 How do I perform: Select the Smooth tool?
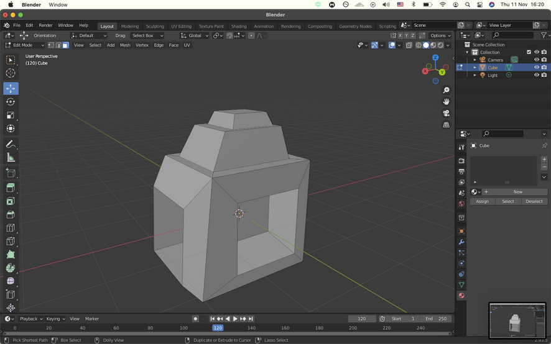[x=11, y=281]
